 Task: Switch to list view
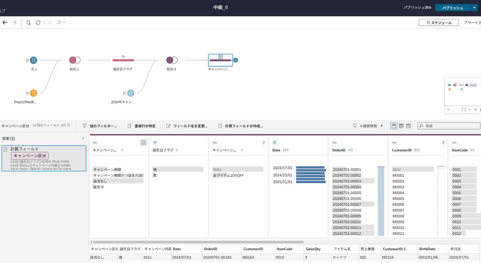[408, 126]
